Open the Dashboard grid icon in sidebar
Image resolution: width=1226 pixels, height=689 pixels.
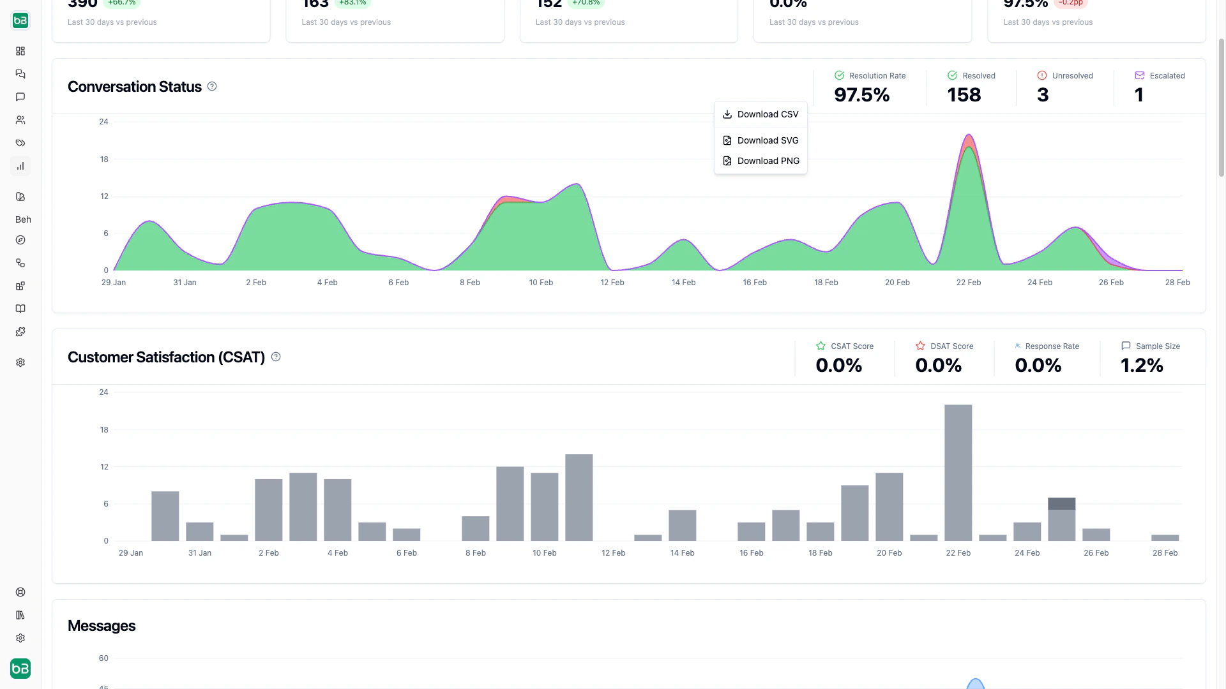[20, 51]
